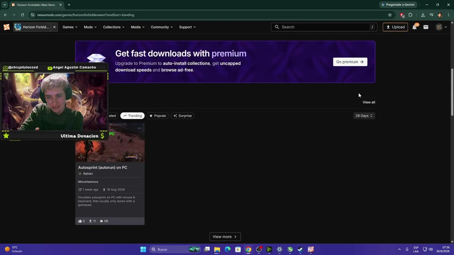
Task: Open Chrome downloads panel
Action: (423, 15)
